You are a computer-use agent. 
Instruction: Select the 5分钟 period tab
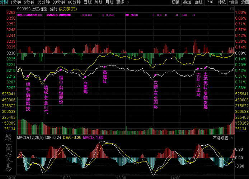click(29, 2)
